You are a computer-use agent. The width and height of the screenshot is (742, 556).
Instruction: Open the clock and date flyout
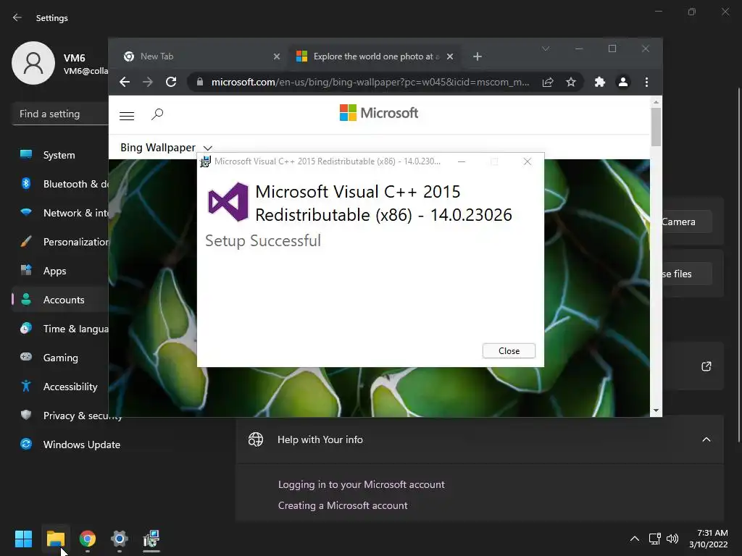[x=709, y=539]
